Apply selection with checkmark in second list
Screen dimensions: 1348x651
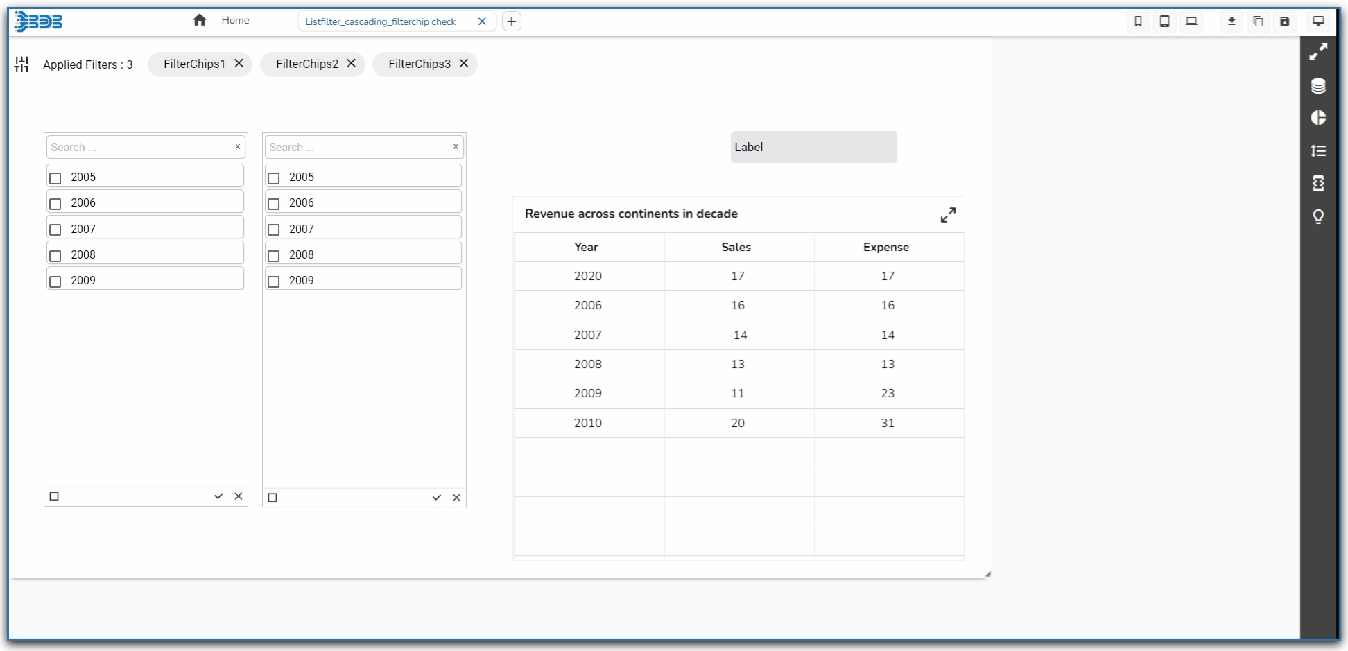point(437,498)
